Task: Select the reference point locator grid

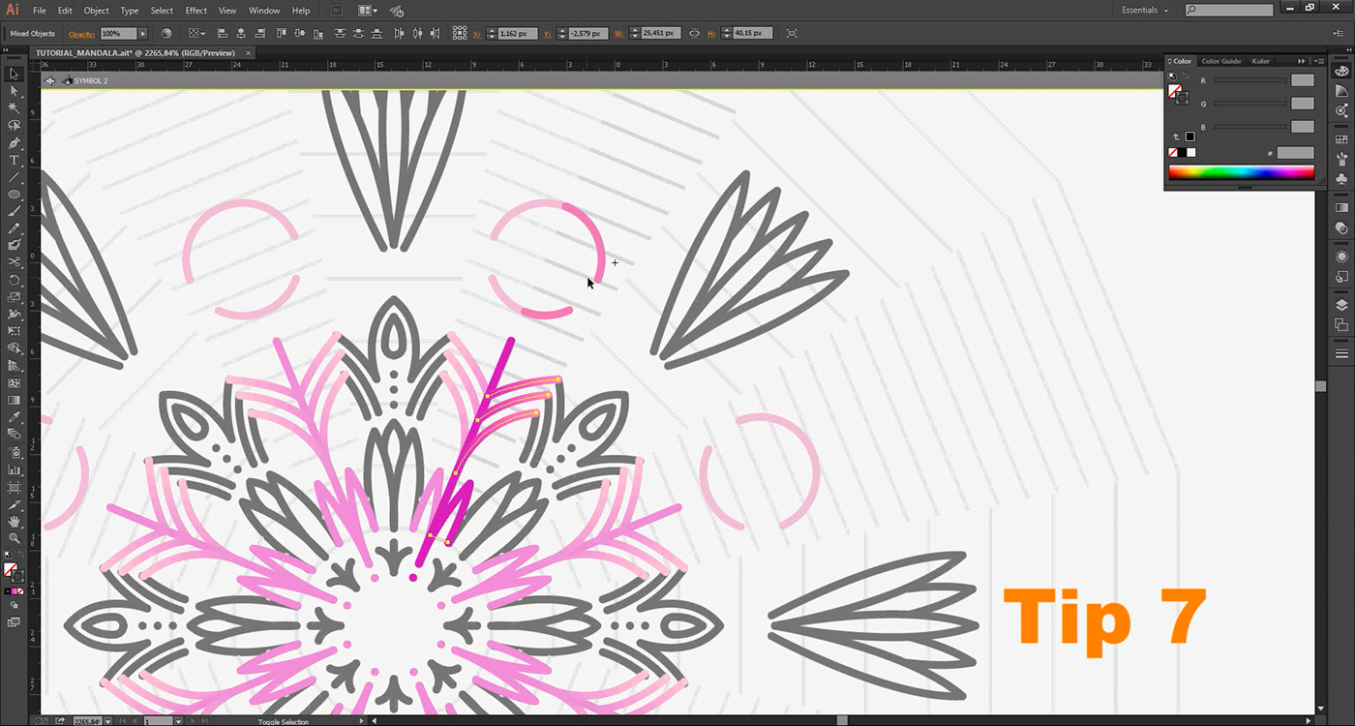Action: pos(460,33)
